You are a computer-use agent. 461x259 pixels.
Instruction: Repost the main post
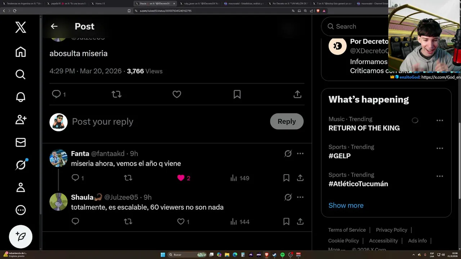tap(116, 94)
